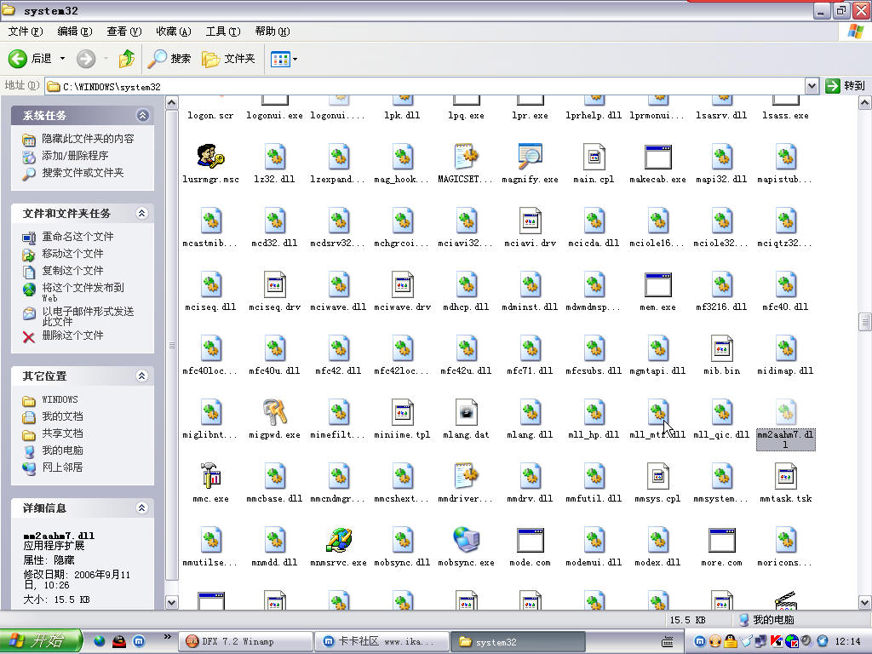Collapse the 系统任务 panel section
This screenshot has width=872, height=654.
coord(142,115)
